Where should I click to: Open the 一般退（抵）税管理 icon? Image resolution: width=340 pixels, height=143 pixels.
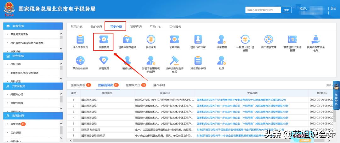245,40
